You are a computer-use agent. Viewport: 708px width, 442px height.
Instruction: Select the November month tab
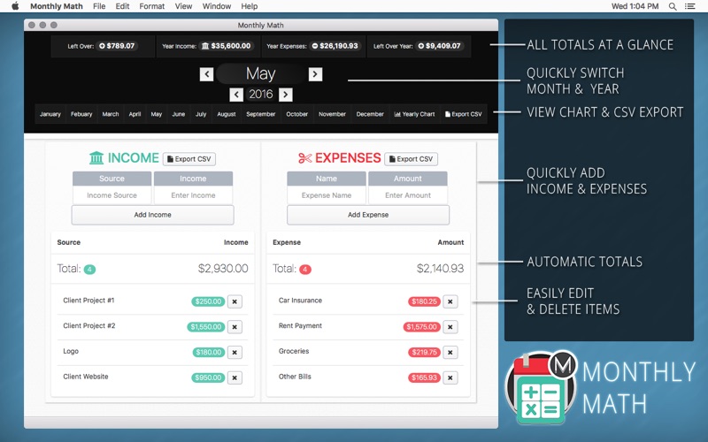click(x=332, y=114)
